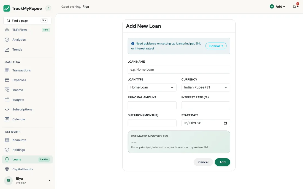Image resolution: width=303 pixels, height=189 pixels.
Task: Click the Loan Name input field
Action: 179,70
